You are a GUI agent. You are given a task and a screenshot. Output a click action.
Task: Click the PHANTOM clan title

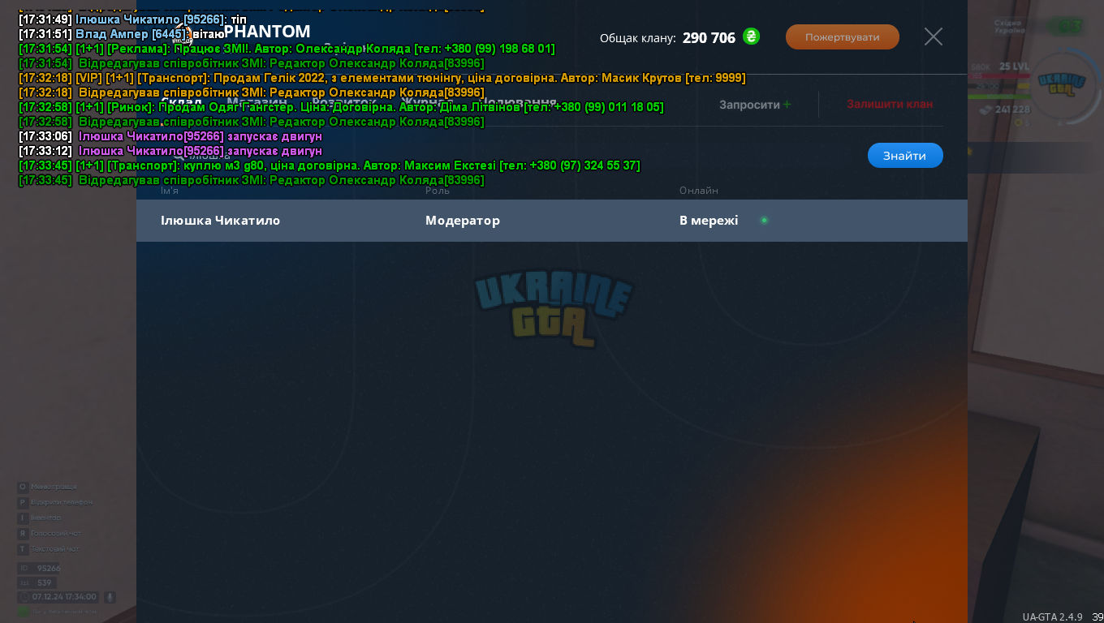(267, 32)
